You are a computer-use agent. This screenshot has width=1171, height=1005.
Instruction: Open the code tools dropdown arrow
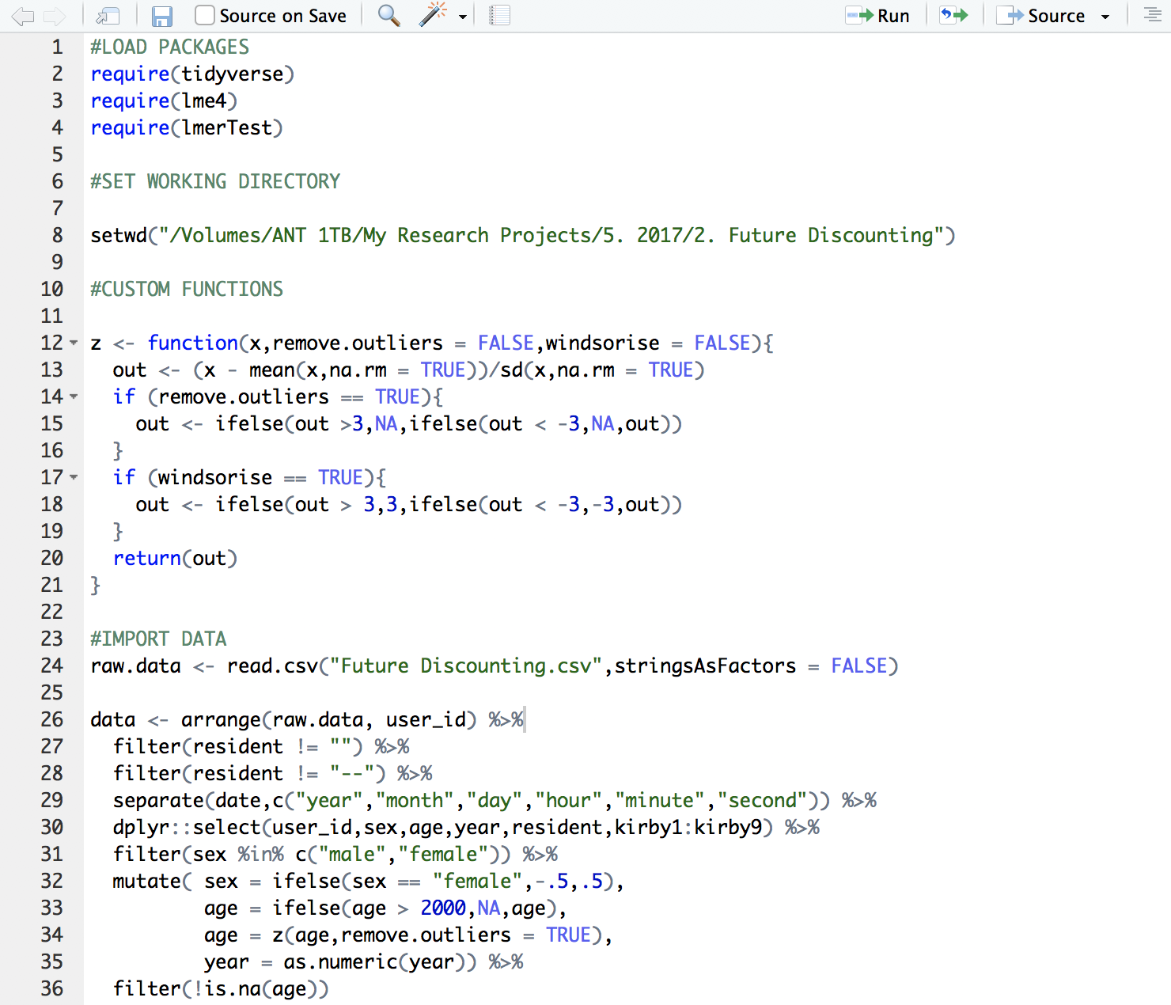click(x=463, y=17)
